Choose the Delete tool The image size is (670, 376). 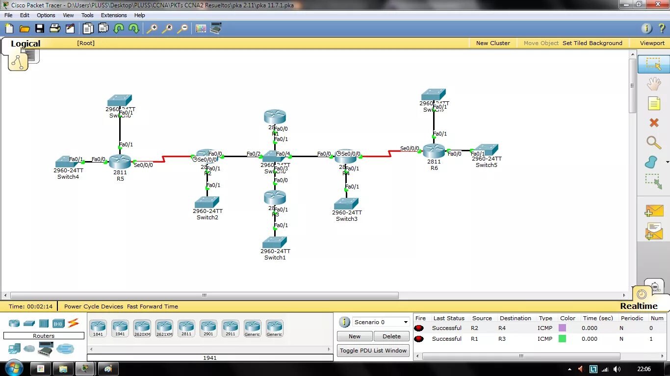pyautogui.click(x=653, y=122)
